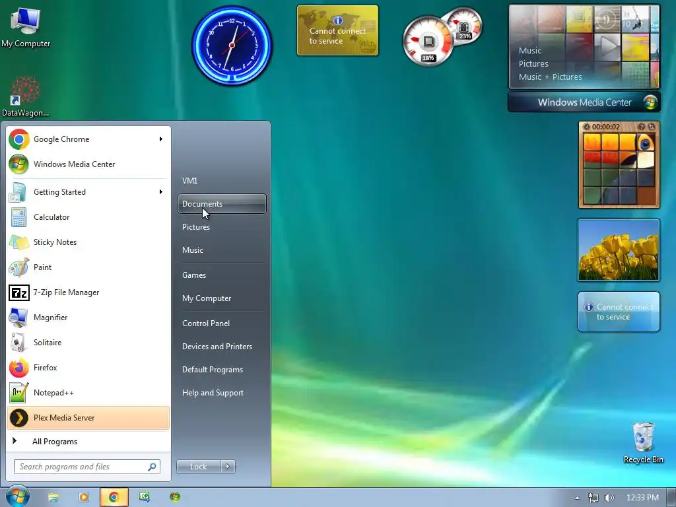676x507 pixels.
Task: Open Windows Explorer taskbar icon
Action: pyautogui.click(x=53, y=498)
